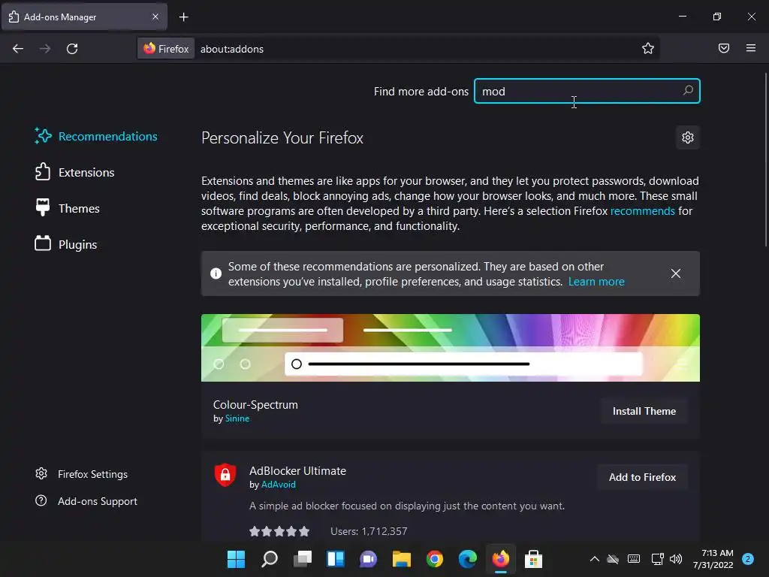The image size is (769, 577).
Task: Open Task View on the taskbar
Action: (302, 559)
